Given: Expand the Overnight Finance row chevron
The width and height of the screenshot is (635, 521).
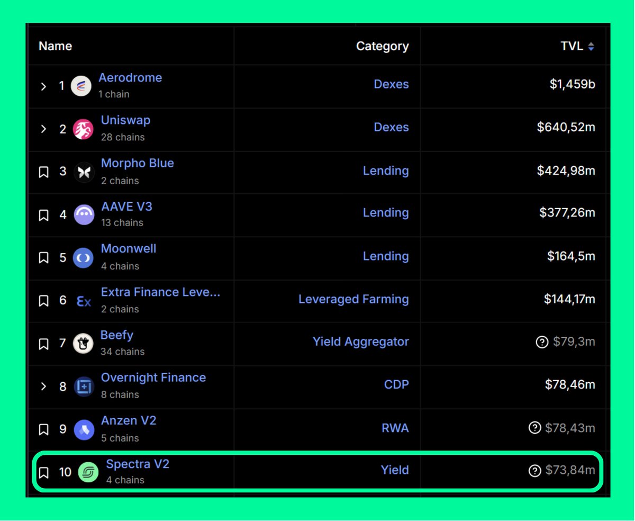Looking at the screenshot, I should pos(44,387).
